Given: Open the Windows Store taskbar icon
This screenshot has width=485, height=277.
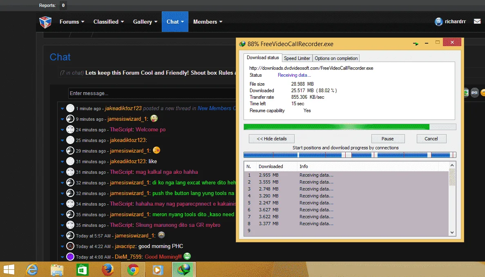Looking at the screenshot, I should pyautogui.click(x=82, y=270).
